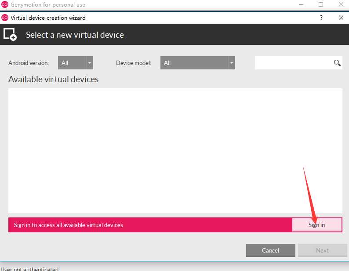Click 'User not authenticated' status text
Image resolution: width=349 pixels, height=271 pixels.
[29, 269]
